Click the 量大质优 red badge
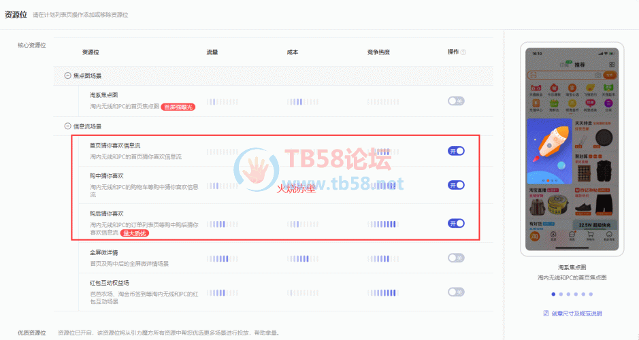The height and width of the screenshot is (340, 639). (x=135, y=233)
